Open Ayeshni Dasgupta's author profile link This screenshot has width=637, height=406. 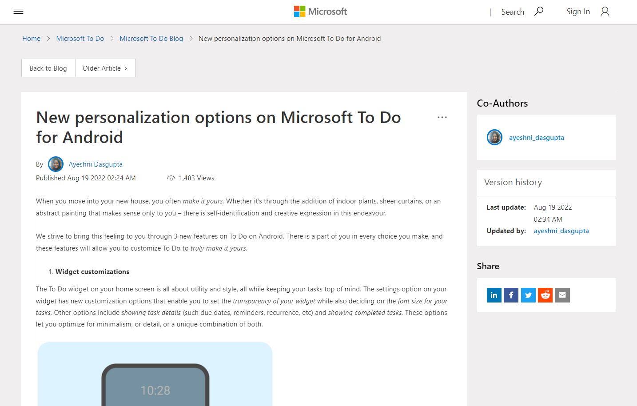(96, 164)
